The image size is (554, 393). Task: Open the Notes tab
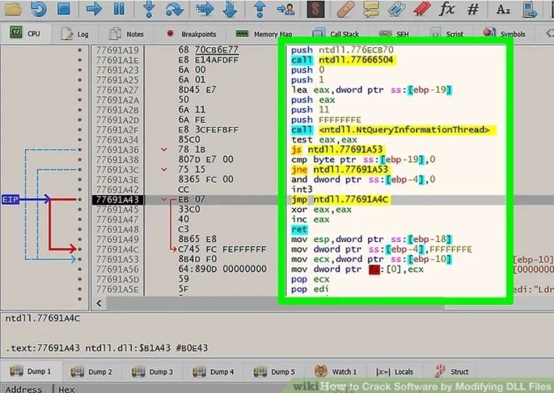126,34
